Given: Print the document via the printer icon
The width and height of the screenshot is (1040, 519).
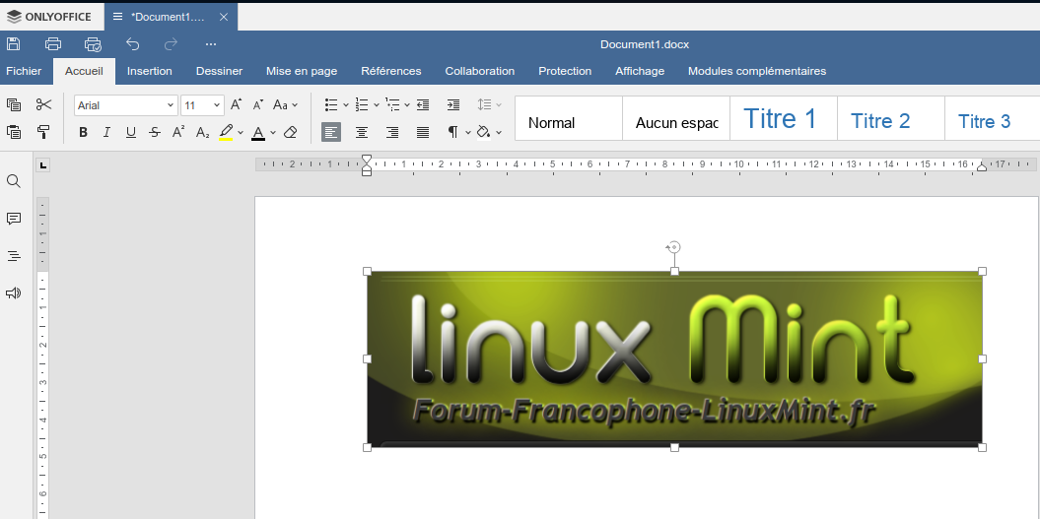Looking at the screenshot, I should 53,44.
